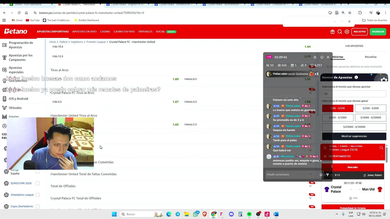Screen dimensions: 390x219
Task: Open emoji picker in chat comment box
Action: [321, 175]
